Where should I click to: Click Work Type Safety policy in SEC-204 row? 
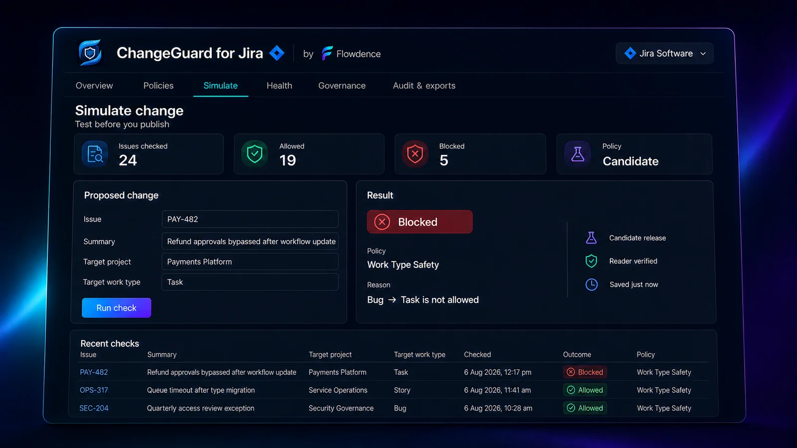(664, 408)
